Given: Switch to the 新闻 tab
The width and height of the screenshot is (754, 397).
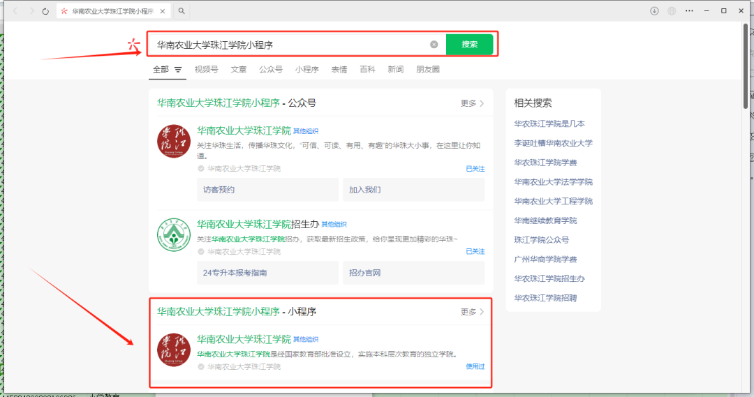Looking at the screenshot, I should click(x=395, y=69).
